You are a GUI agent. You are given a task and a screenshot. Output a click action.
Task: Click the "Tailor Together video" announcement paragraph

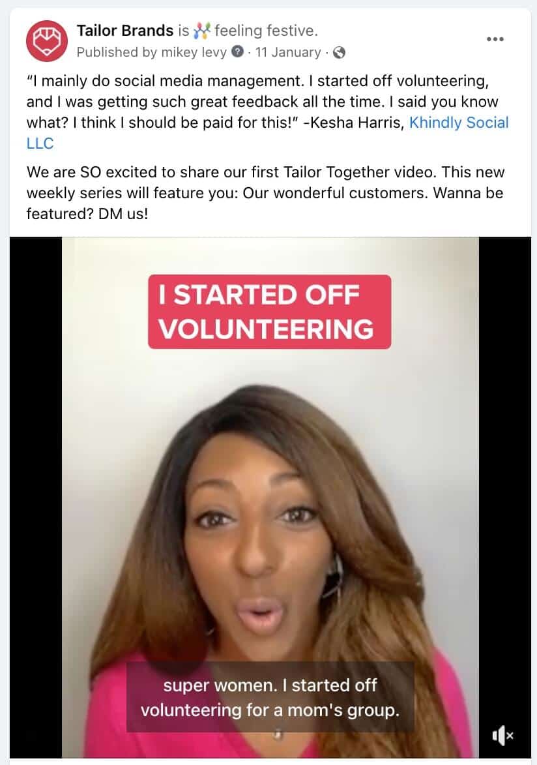[x=266, y=192]
